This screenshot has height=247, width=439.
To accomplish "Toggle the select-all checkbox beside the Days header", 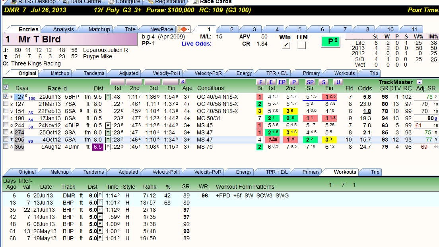I will [6, 87].
